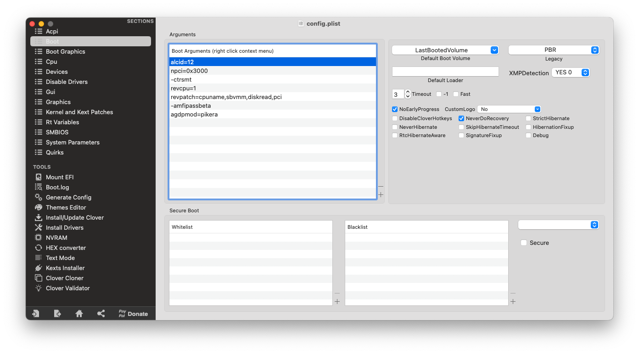Enable the NeverHibernate checkbox
Image resolution: width=639 pixels, height=354 pixels.
[x=395, y=127]
